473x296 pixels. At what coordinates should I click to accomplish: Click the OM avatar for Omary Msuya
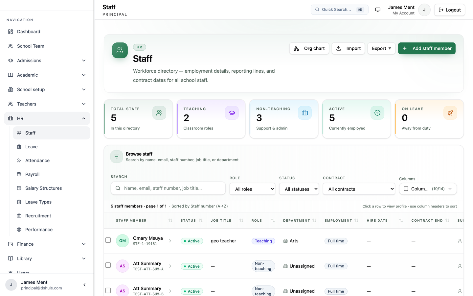123,241
